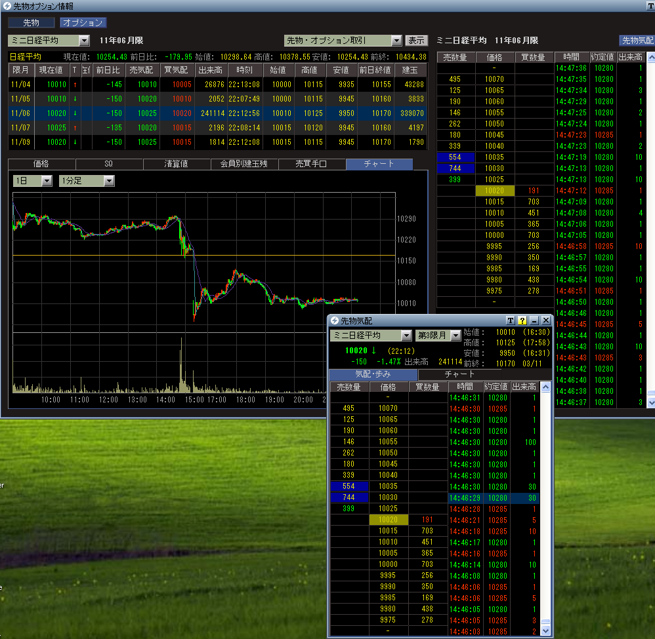Click the T icon in 先物気配 title bar
The image size is (655, 639).
coord(511,320)
